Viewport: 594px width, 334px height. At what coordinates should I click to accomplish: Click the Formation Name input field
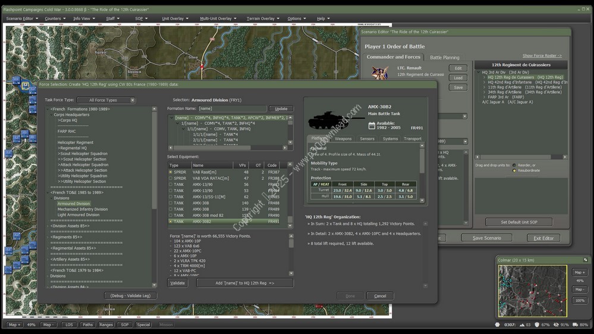coord(232,109)
